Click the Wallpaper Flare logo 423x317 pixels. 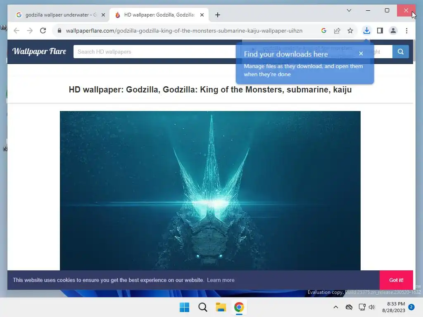[x=39, y=51]
